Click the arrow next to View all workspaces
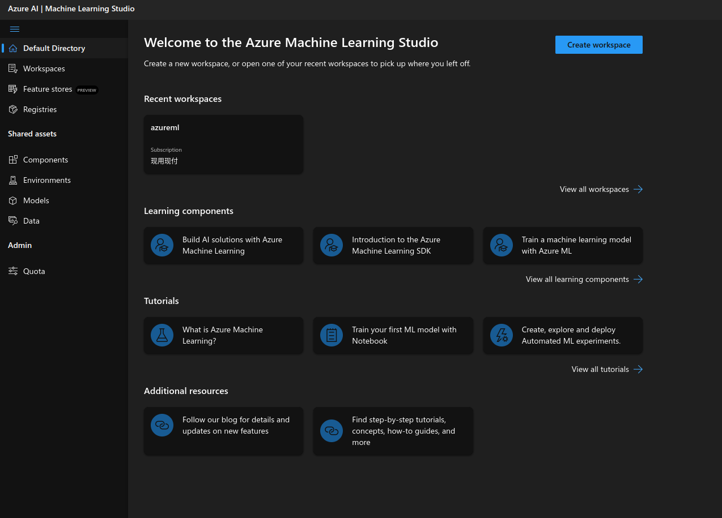722x518 pixels. [x=638, y=189]
